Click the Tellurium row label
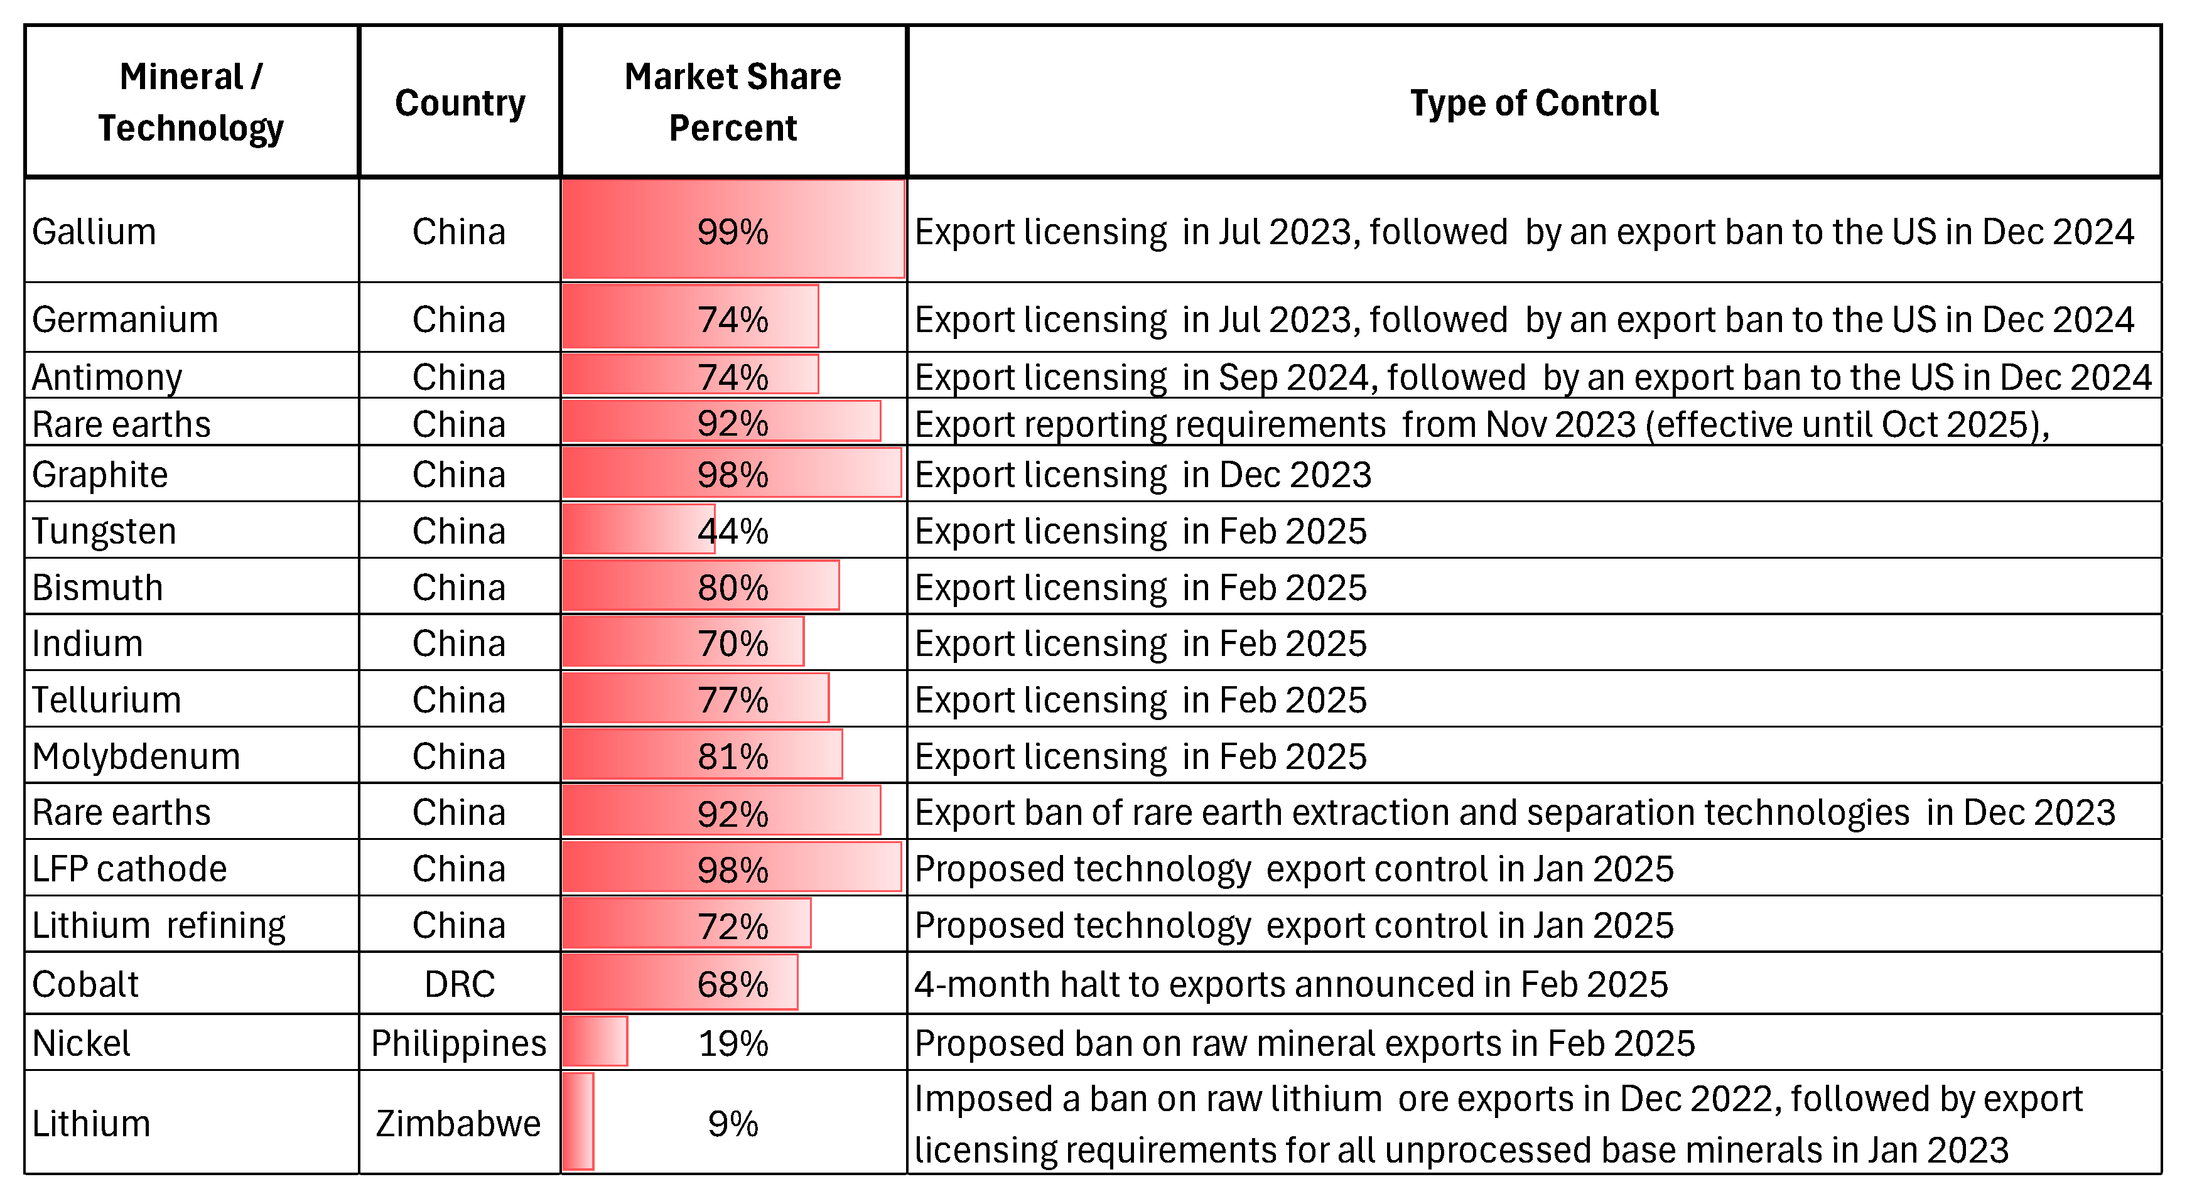The image size is (2192, 1199). pos(107,699)
